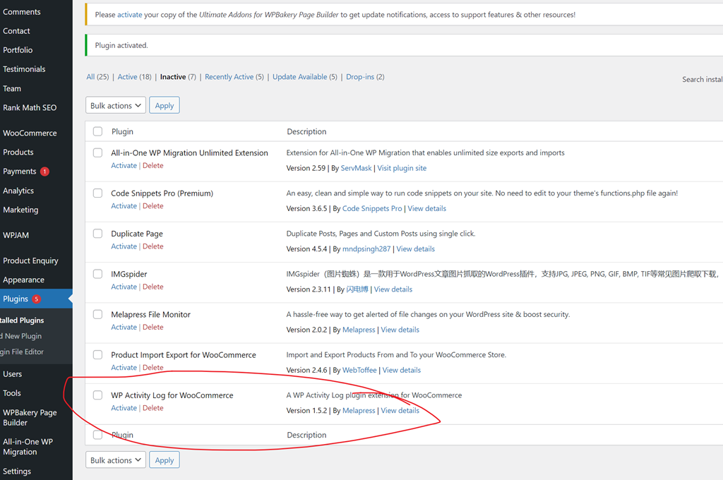This screenshot has width=723, height=480.
Task: Delete Code Snippets Pro plugin
Action: click(x=153, y=205)
